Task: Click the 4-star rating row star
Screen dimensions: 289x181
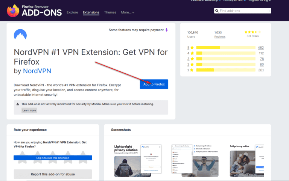Action: point(192,53)
